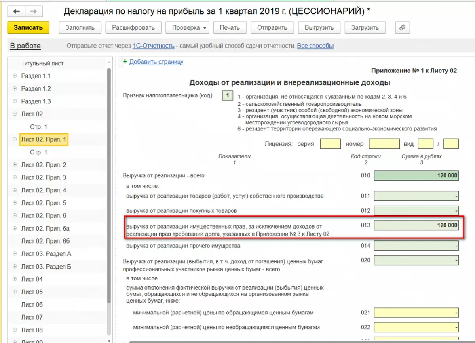Expand Раздел 1.3 node
The height and width of the screenshot is (343, 475).
tap(15, 101)
